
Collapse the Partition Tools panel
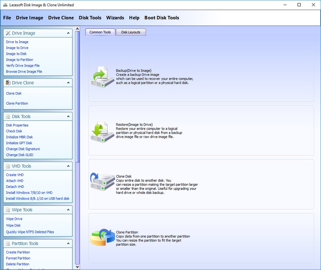click(x=68, y=243)
